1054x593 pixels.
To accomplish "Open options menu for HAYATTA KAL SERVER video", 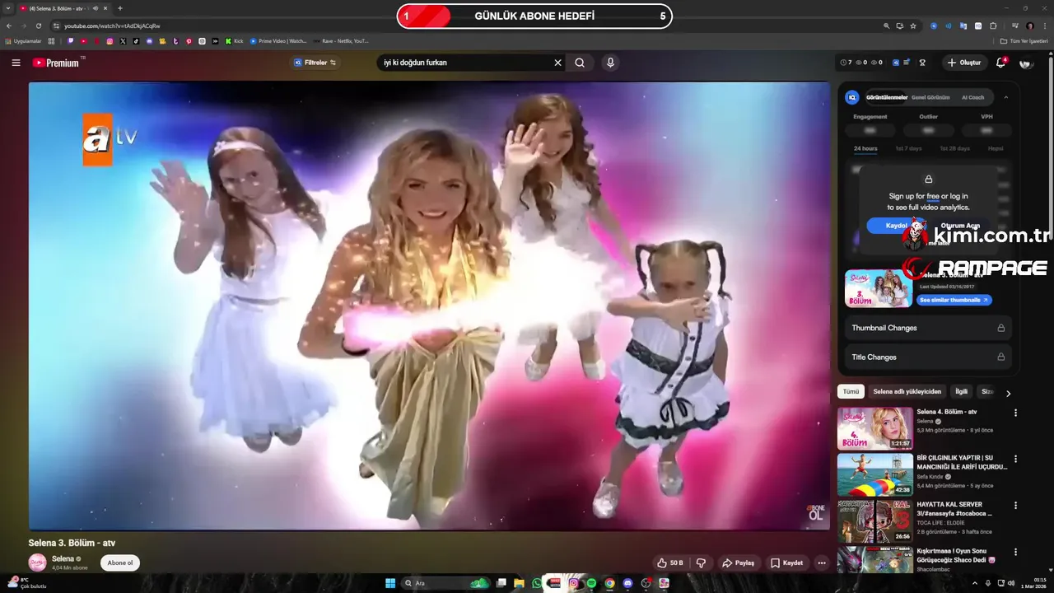I will tap(1015, 505).
